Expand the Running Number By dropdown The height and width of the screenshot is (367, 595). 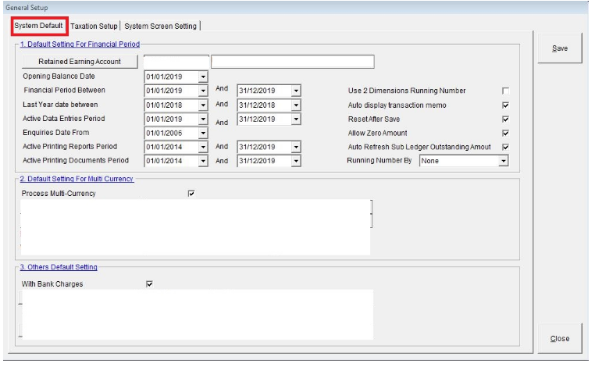click(504, 161)
